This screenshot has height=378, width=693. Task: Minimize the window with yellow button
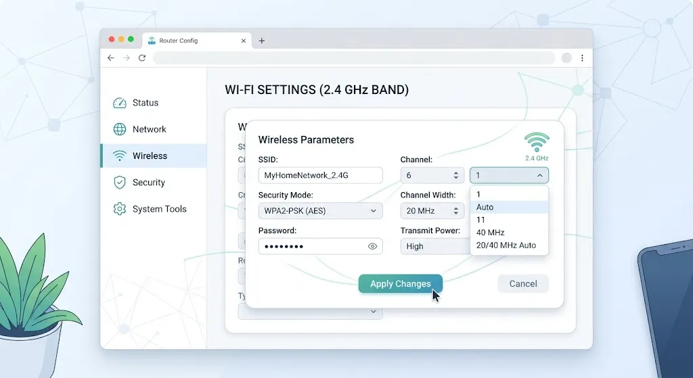click(x=121, y=39)
